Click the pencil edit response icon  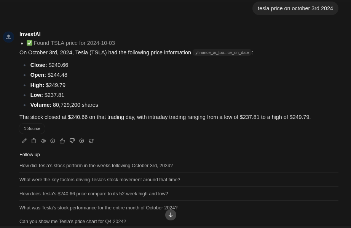[x=24, y=141]
